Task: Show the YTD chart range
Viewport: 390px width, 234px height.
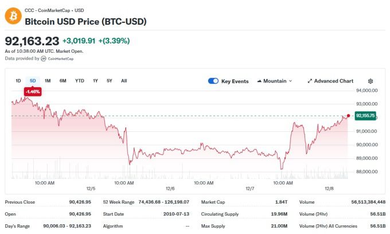Action: (x=79, y=81)
